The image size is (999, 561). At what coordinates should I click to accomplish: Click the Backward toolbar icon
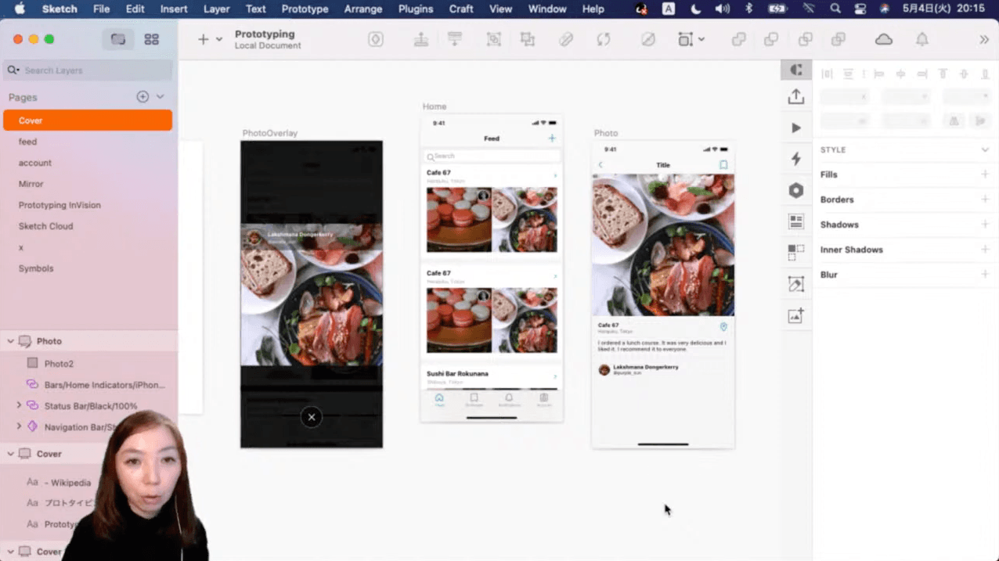[x=455, y=39]
